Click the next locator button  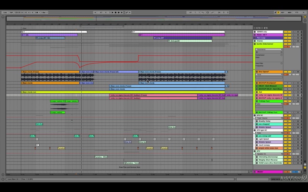(262, 28)
